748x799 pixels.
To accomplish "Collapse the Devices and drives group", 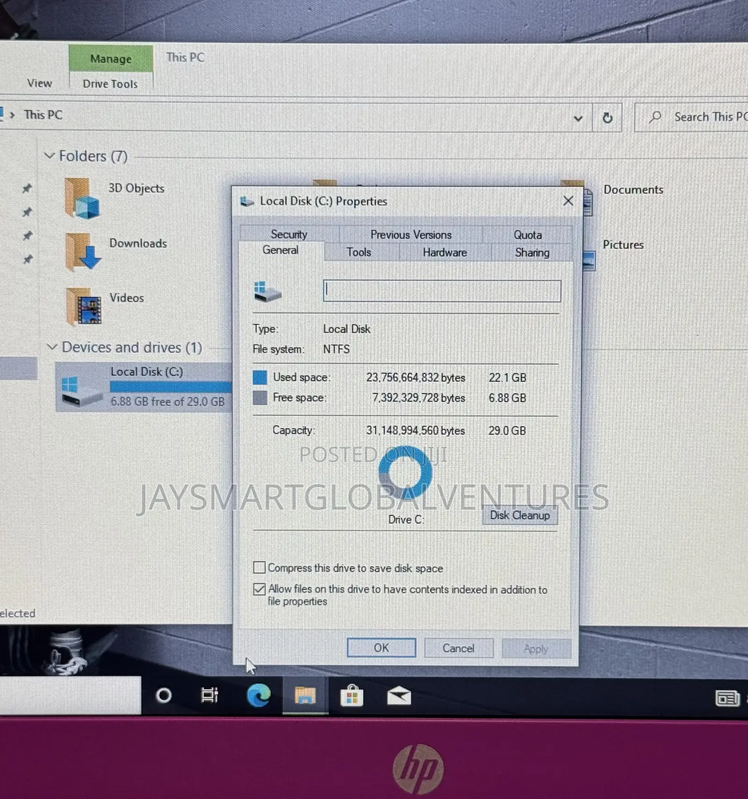I will pyautogui.click(x=52, y=347).
